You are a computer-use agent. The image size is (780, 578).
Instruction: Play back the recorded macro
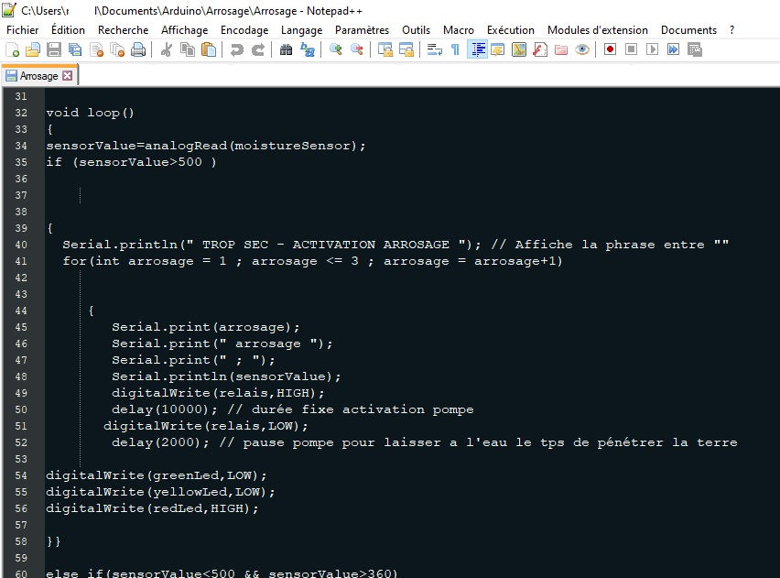652,49
